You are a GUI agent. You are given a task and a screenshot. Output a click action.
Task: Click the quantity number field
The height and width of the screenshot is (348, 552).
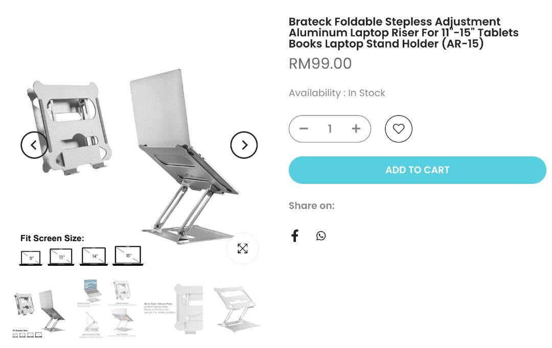point(330,129)
